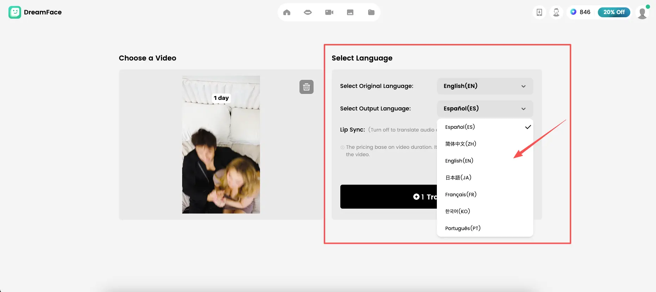The image size is (656, 292).
Task: Open the customer support agent icon
Action: point(556,12)
